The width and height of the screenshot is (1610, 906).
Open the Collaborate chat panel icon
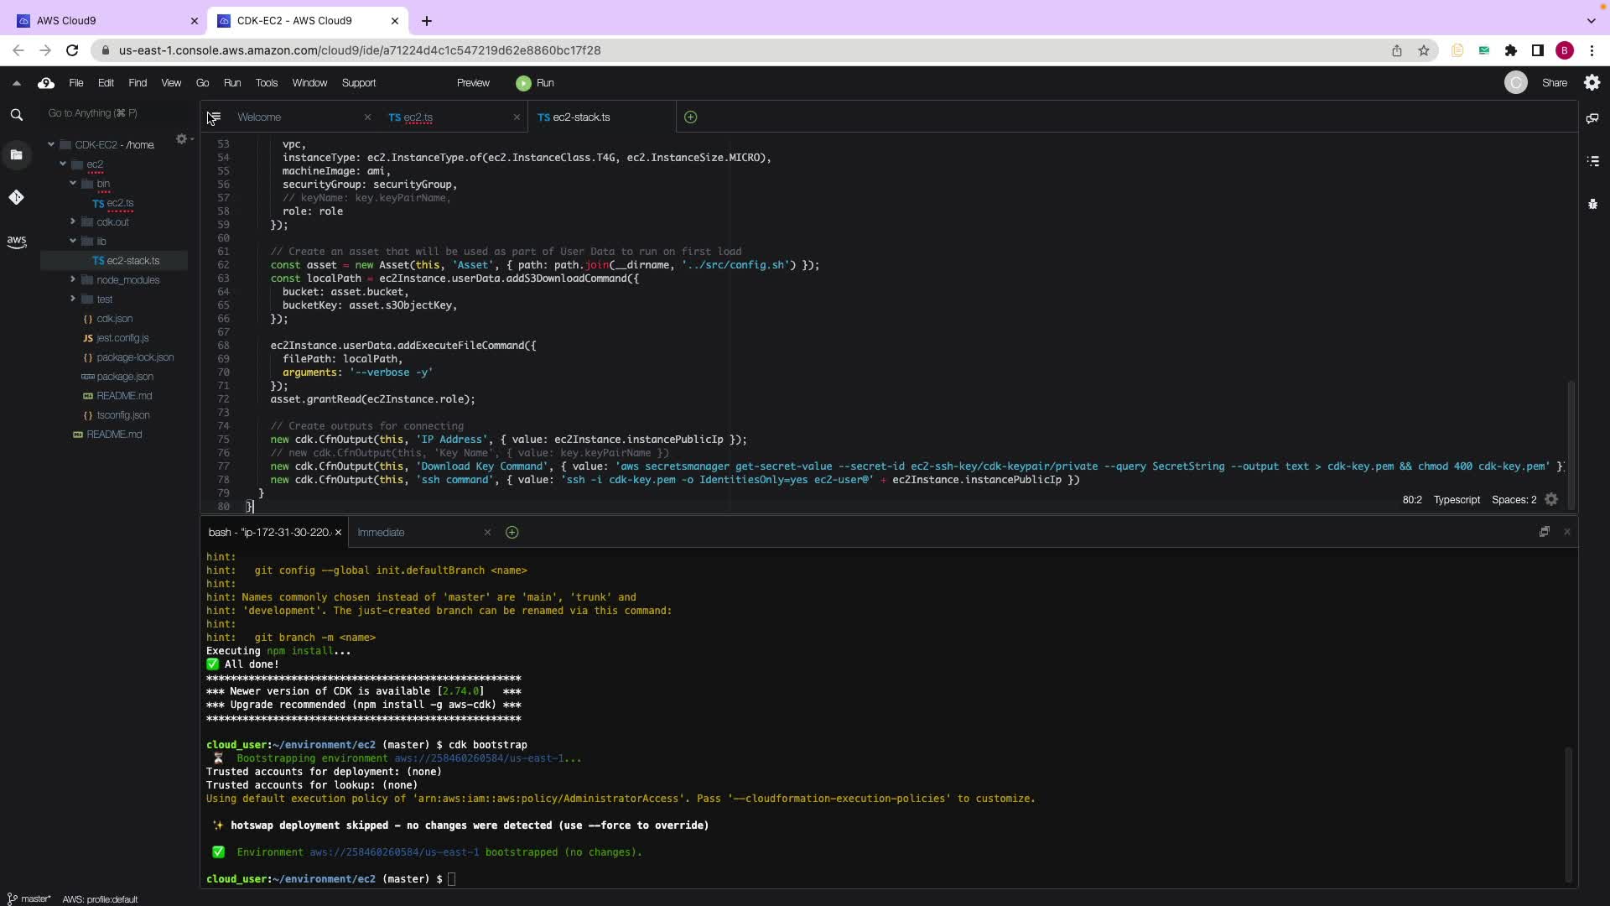(x=1592, y=118)
